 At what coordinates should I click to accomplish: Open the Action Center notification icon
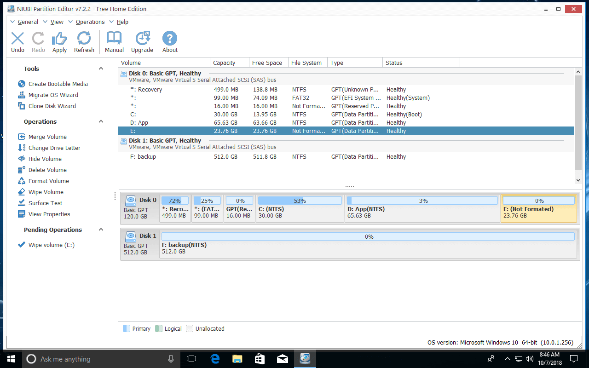(x=574, y=359)
